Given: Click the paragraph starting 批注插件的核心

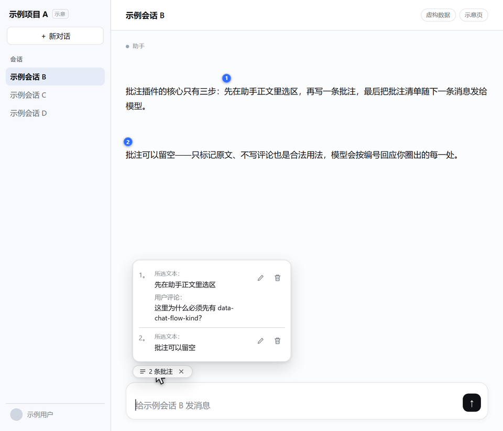Looking at the screenshot, I should pos(307,99).
